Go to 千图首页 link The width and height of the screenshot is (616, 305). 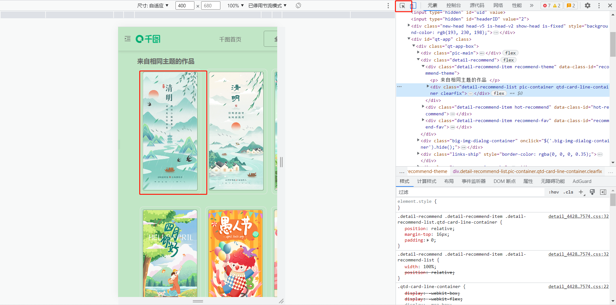[230, 39]
